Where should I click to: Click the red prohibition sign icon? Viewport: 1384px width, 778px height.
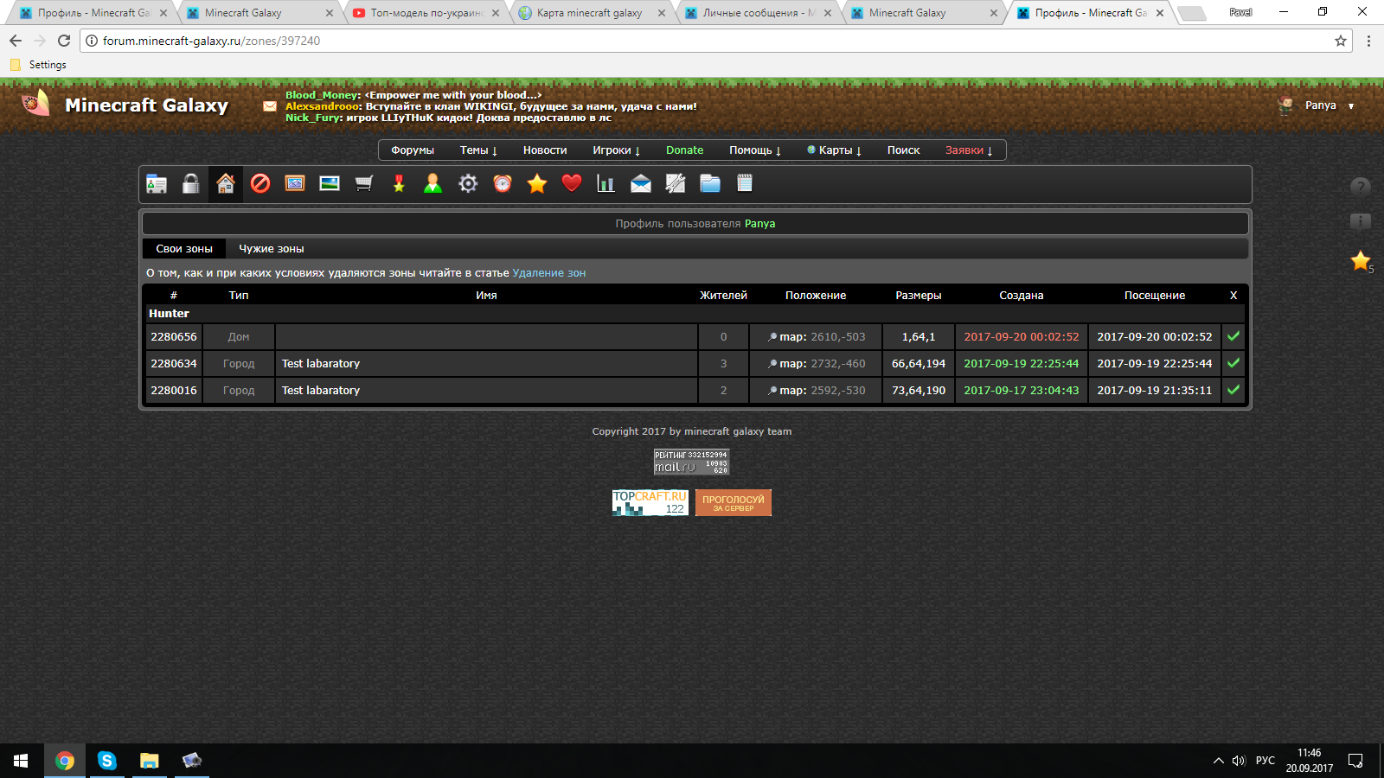point(260,183)
